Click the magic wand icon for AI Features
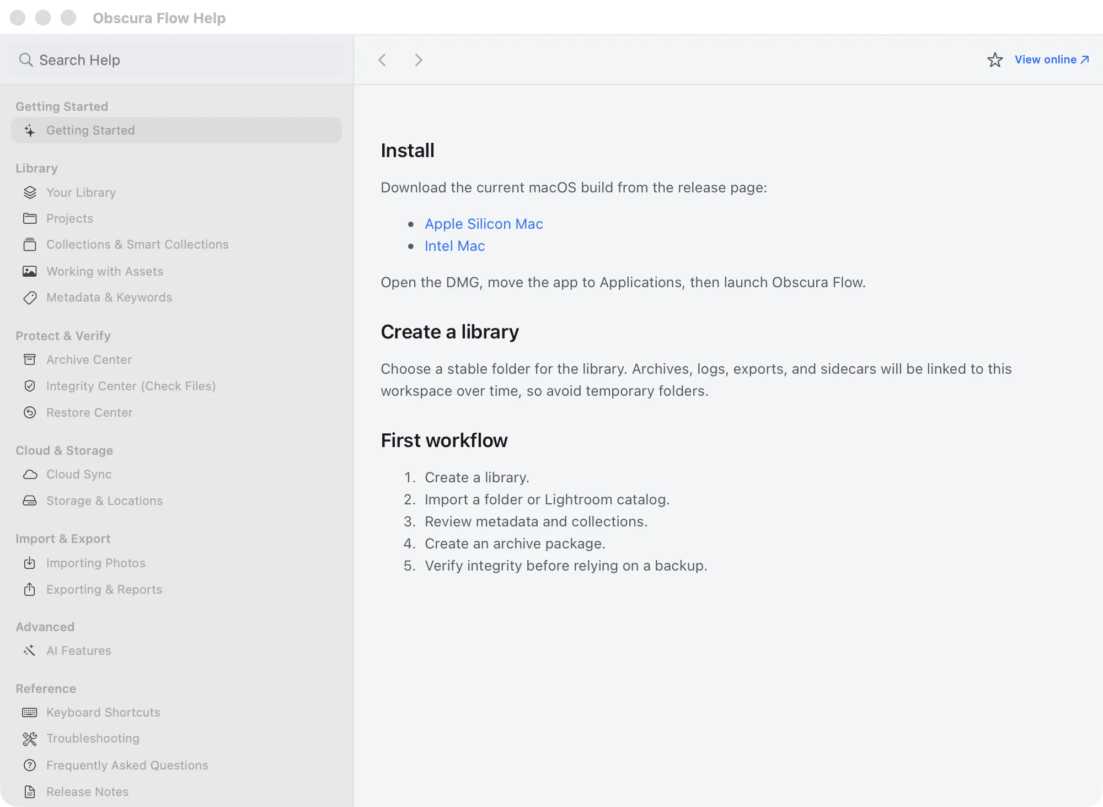This screenshot has height=807, width=1103. pos(30,651)
